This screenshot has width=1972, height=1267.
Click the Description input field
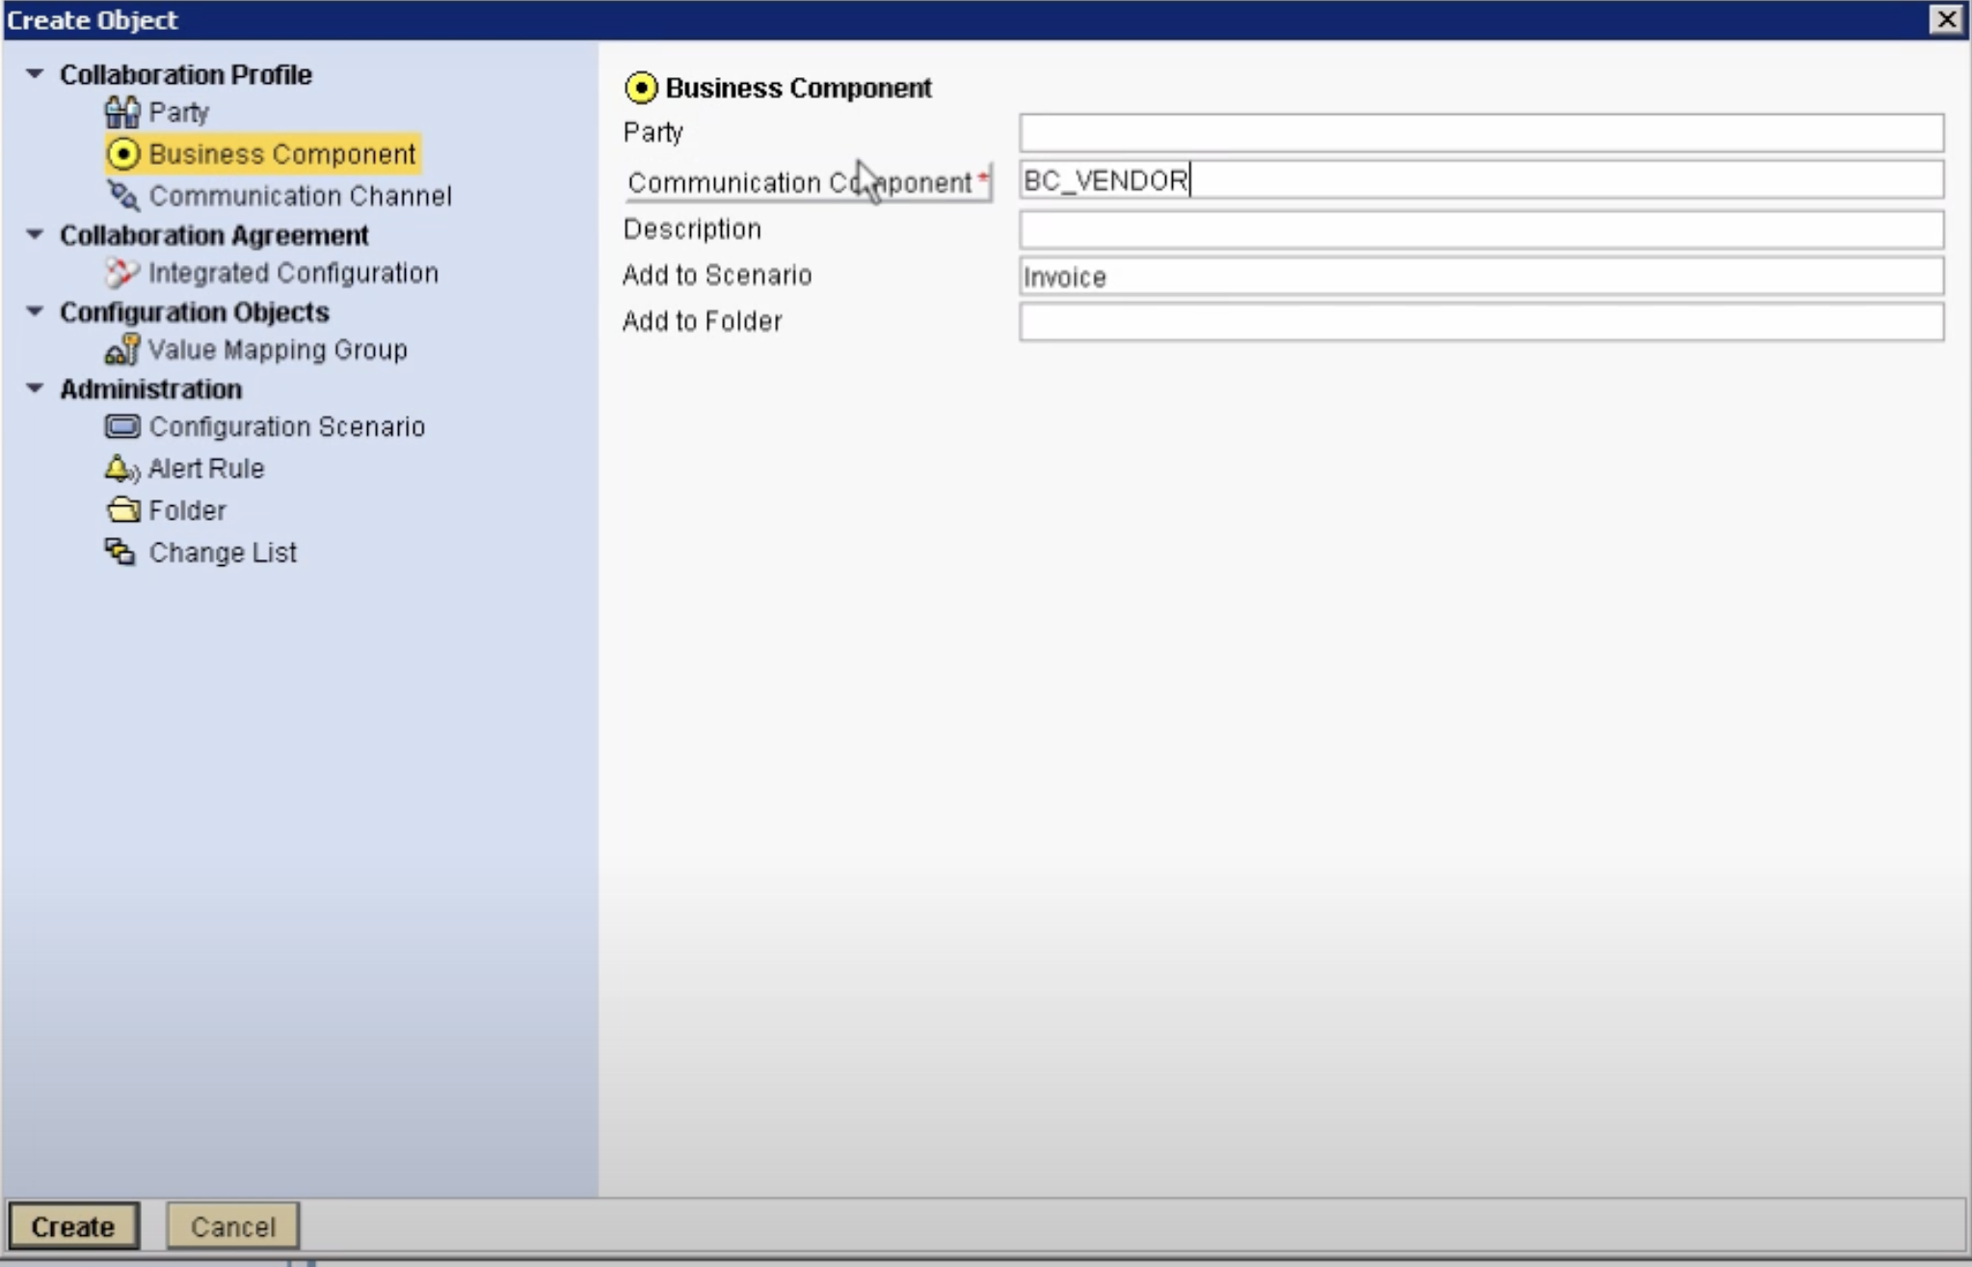(x=1480, y=230)
